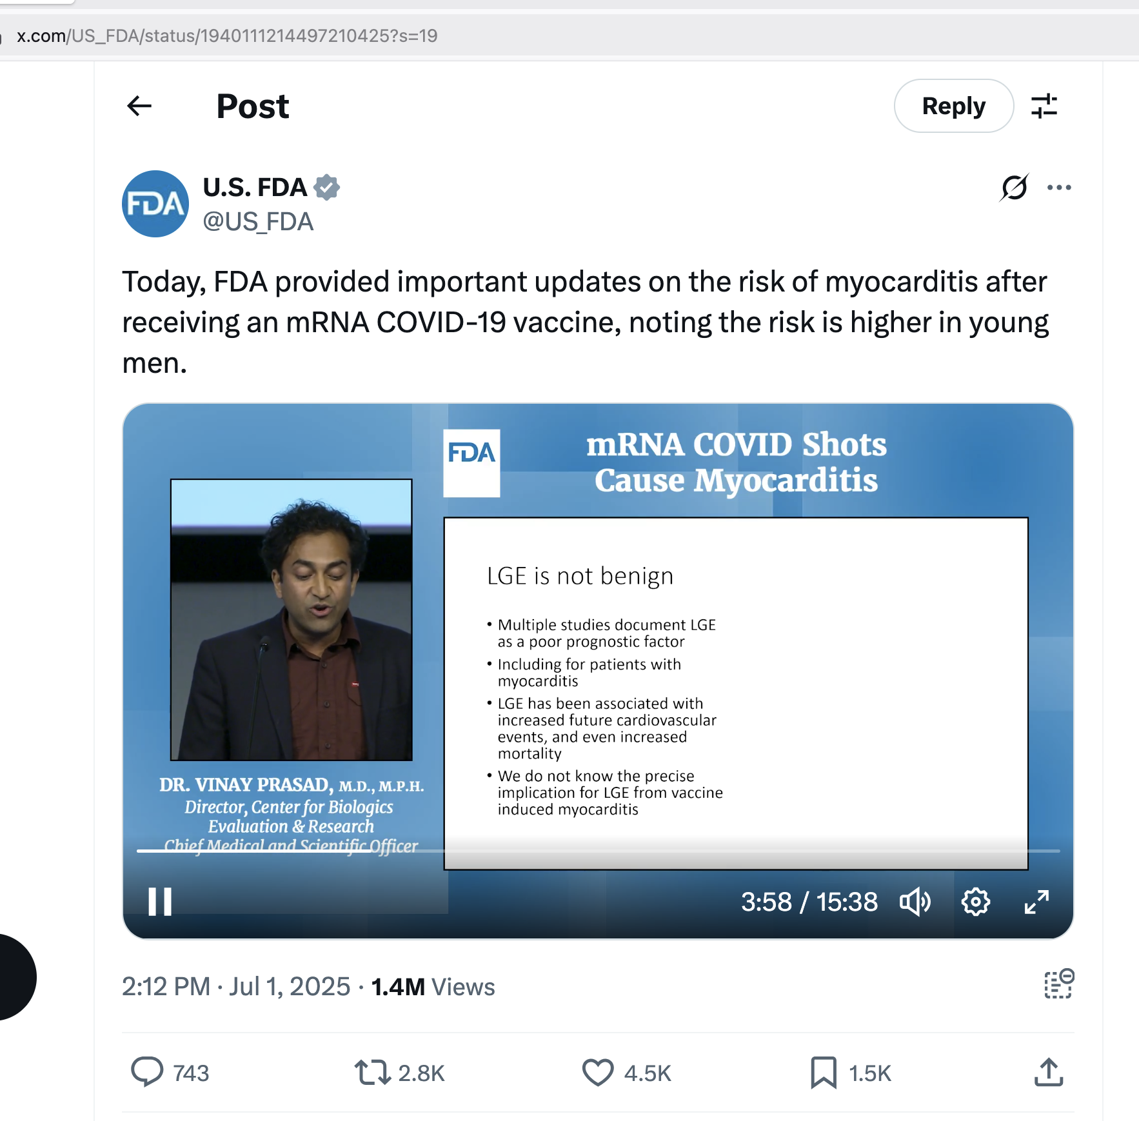The image size is (1139, 1121).
Task: Open the U.S. FDA display name link
Action: pos(255,188)
